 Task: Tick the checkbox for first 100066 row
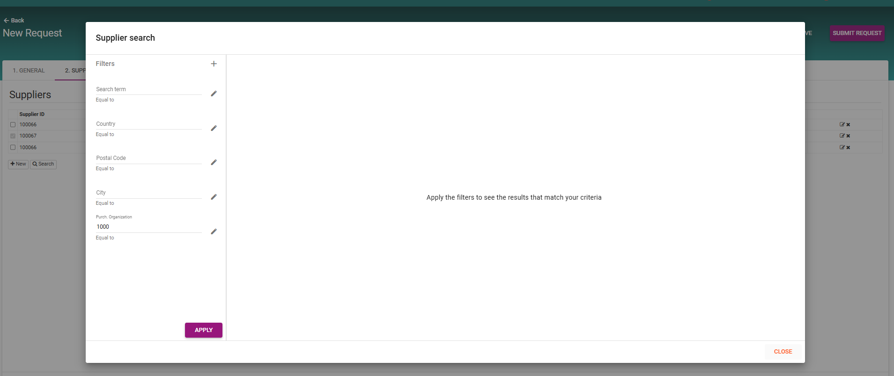click(x=13, y=125)
